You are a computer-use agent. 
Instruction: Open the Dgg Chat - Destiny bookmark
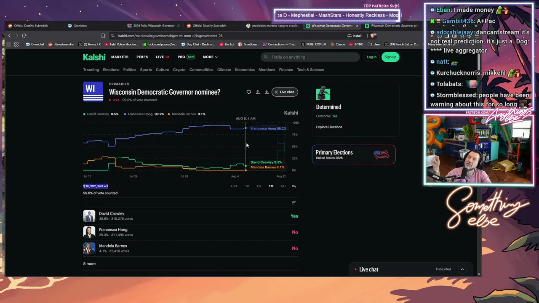click(x=197, y=44)
